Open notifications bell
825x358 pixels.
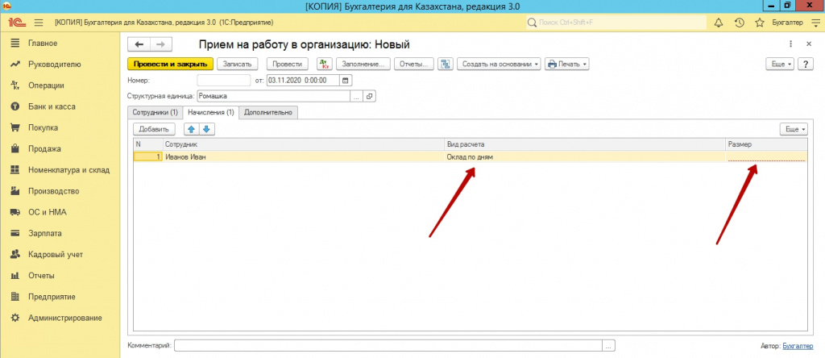[x=718, y=23]
